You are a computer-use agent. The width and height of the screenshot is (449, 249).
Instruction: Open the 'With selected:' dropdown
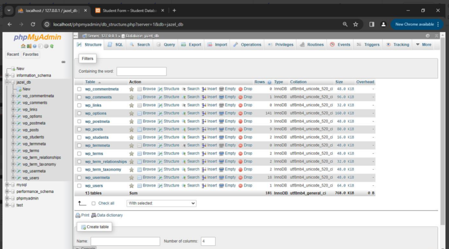point(161,203)
